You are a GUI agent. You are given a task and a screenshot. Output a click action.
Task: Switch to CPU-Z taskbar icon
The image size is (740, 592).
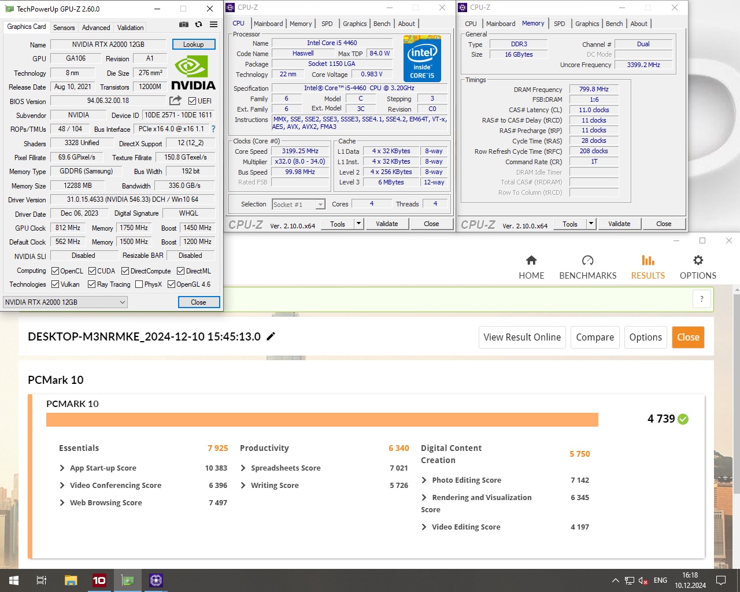156,580
